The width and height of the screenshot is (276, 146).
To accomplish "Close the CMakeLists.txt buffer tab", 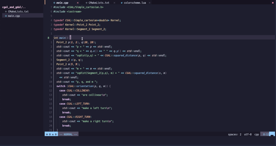I will pyautogui.click(x=114, y=3).
